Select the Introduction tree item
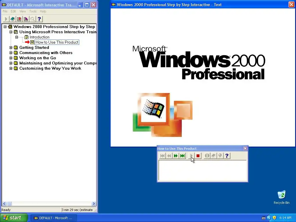This screenshot has height=222, width=296. click(39, 37)
